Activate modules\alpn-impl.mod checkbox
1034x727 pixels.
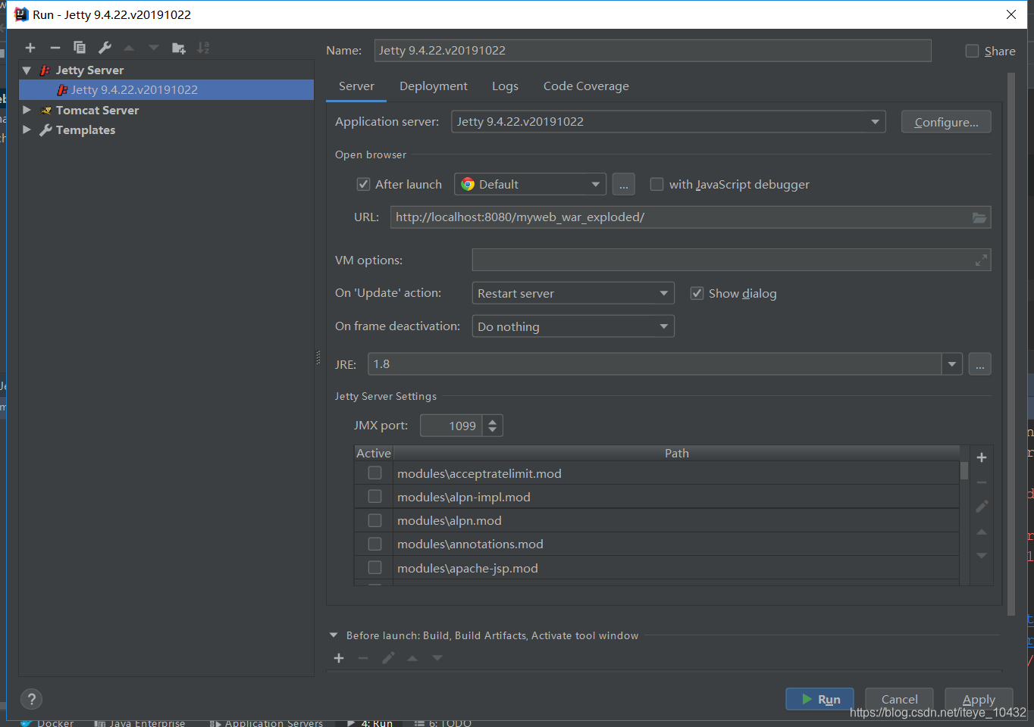coord(374,496)
